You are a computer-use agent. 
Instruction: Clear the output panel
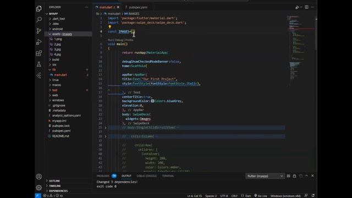[x=288, y=176]
